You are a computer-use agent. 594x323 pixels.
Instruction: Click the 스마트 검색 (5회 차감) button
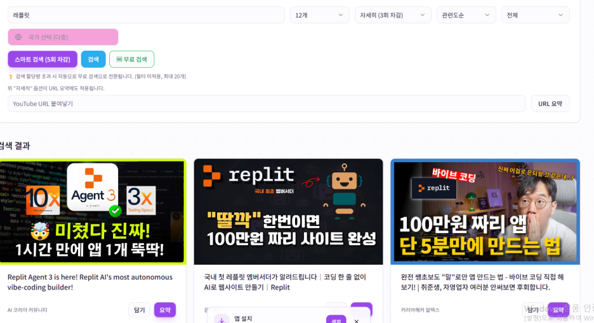(x=43, y=60)
